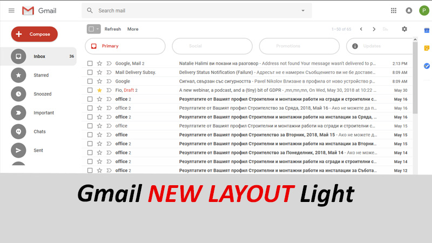Select the Mail Delivery Subsy. email checkbox
Image resolution: width=432 pixels, height=243 pixels.
click(90, 72)
